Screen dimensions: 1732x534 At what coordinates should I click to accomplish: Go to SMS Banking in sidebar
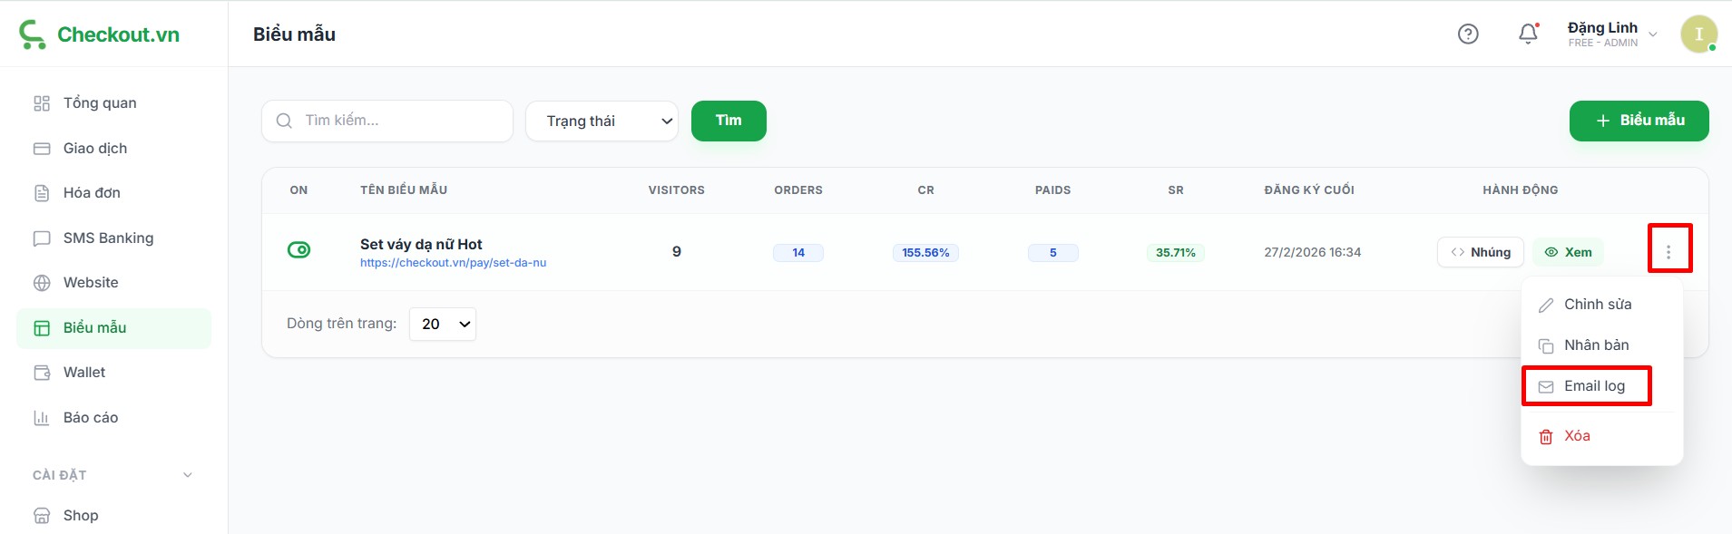[108, 238]
